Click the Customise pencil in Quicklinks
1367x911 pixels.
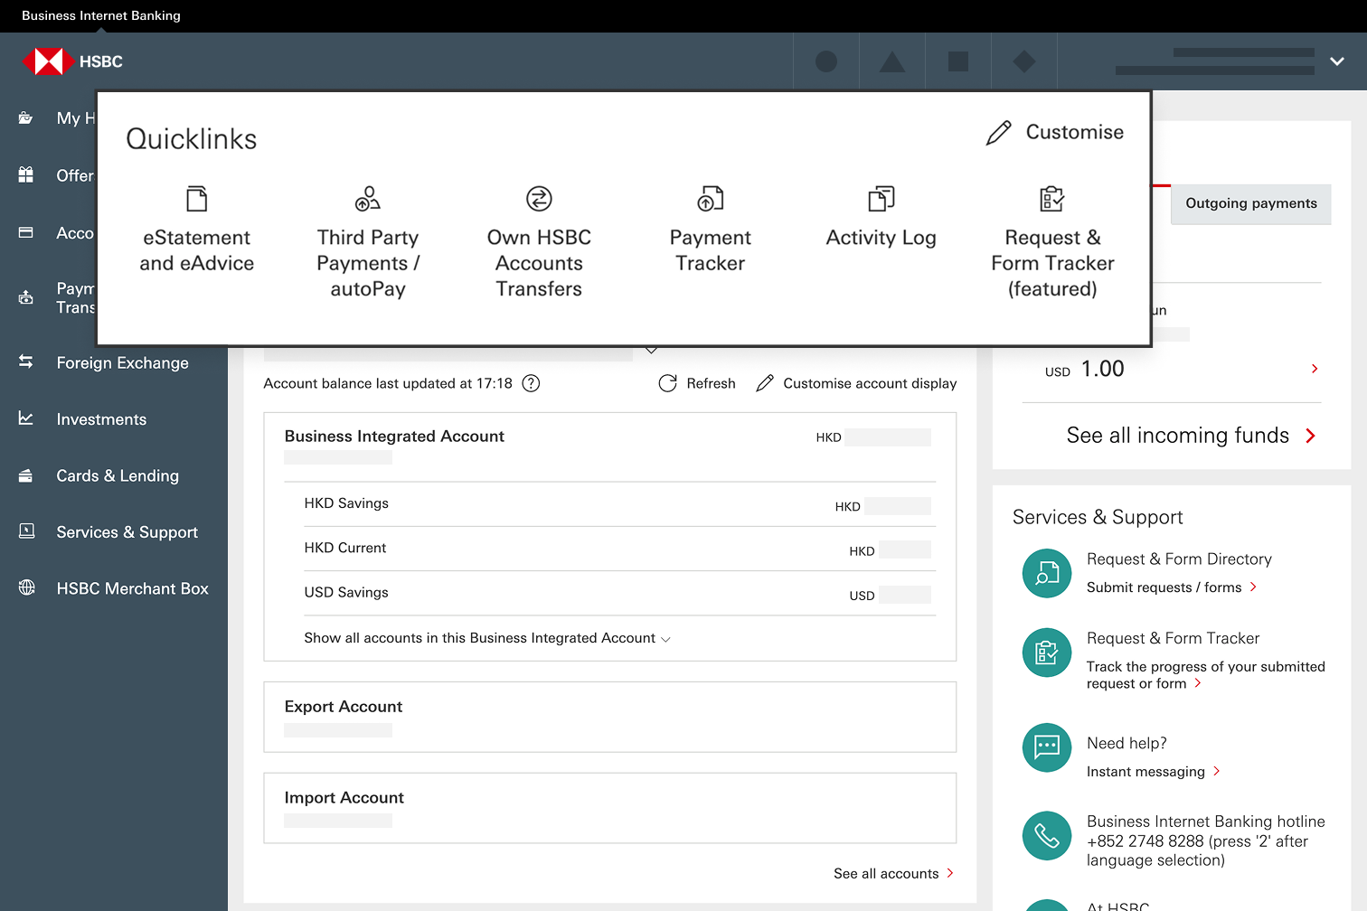(x=999, y=133)
